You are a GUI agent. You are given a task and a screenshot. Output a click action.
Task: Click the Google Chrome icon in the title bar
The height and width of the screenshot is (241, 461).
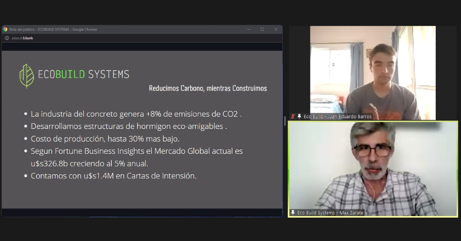5,30
